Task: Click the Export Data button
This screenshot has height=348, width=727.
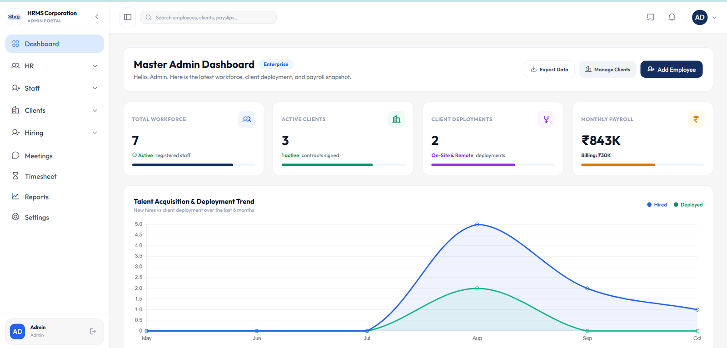Action: (549, 70)
